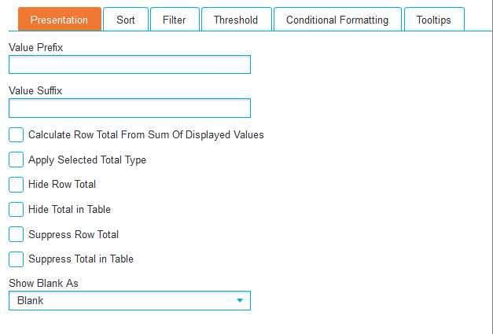Go to the Threshold tab
This screenshot has height=334, width=493.
click(237, 20)
